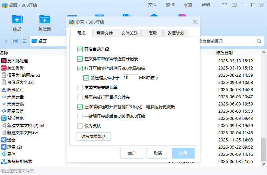
Task: Open the 文件 menu
Action: coord(152,5)
